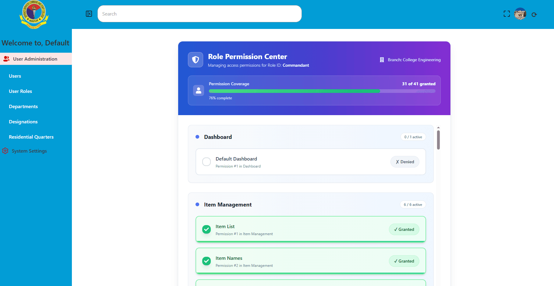Click "Permission #1 in Dashboard" subtitle

pos(238,166)
